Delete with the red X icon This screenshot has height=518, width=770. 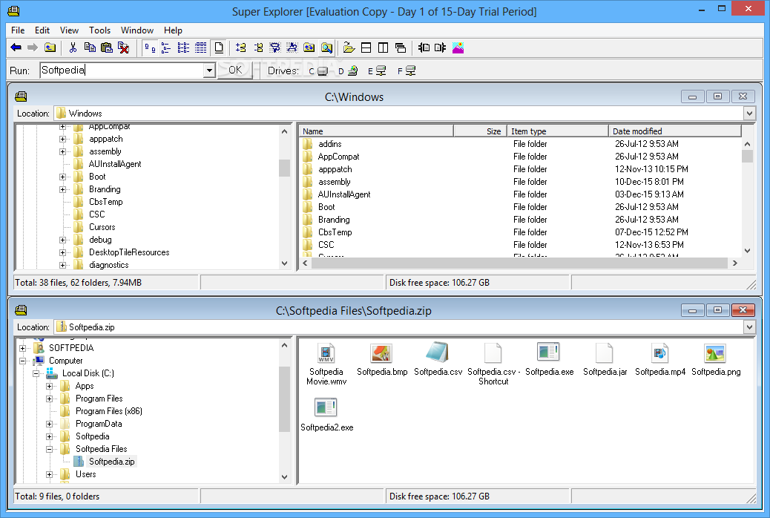[124, 47]
